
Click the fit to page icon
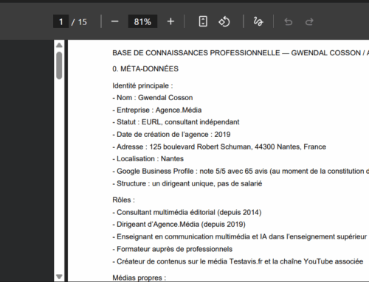(x=203, y=21)
